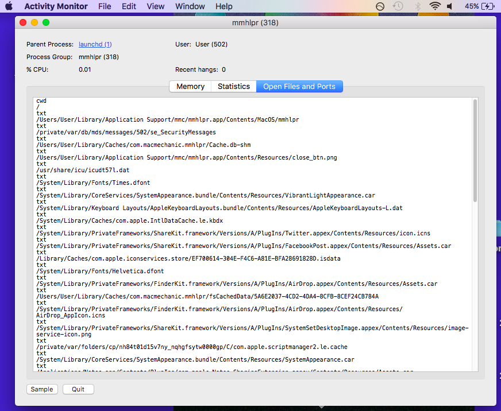This screenshot has height=411, width=501.
Task: Click the AppleKeyboardLayouts-L.dat path line
Action: (219, 208)
